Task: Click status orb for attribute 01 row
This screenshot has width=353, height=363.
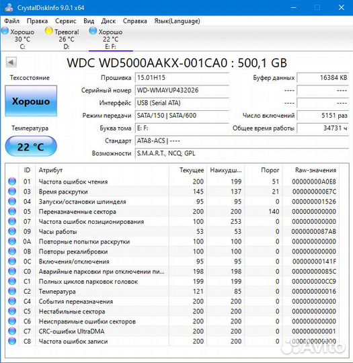Action: [x=12, y=182]
